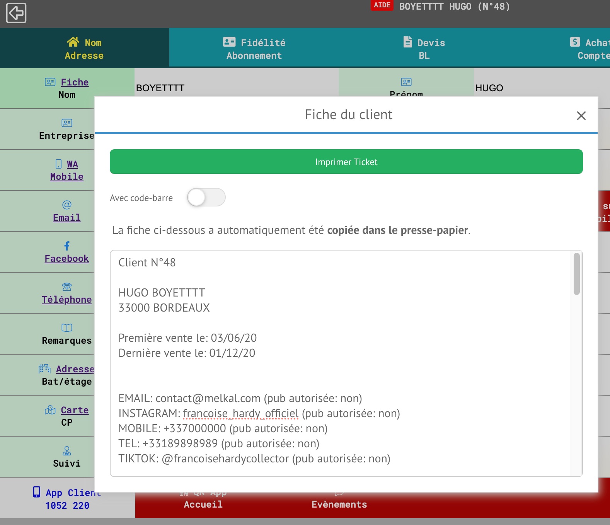Switch to the Fidélité Abonnement tab
The image size is (610, 525).
pos(254,49)
